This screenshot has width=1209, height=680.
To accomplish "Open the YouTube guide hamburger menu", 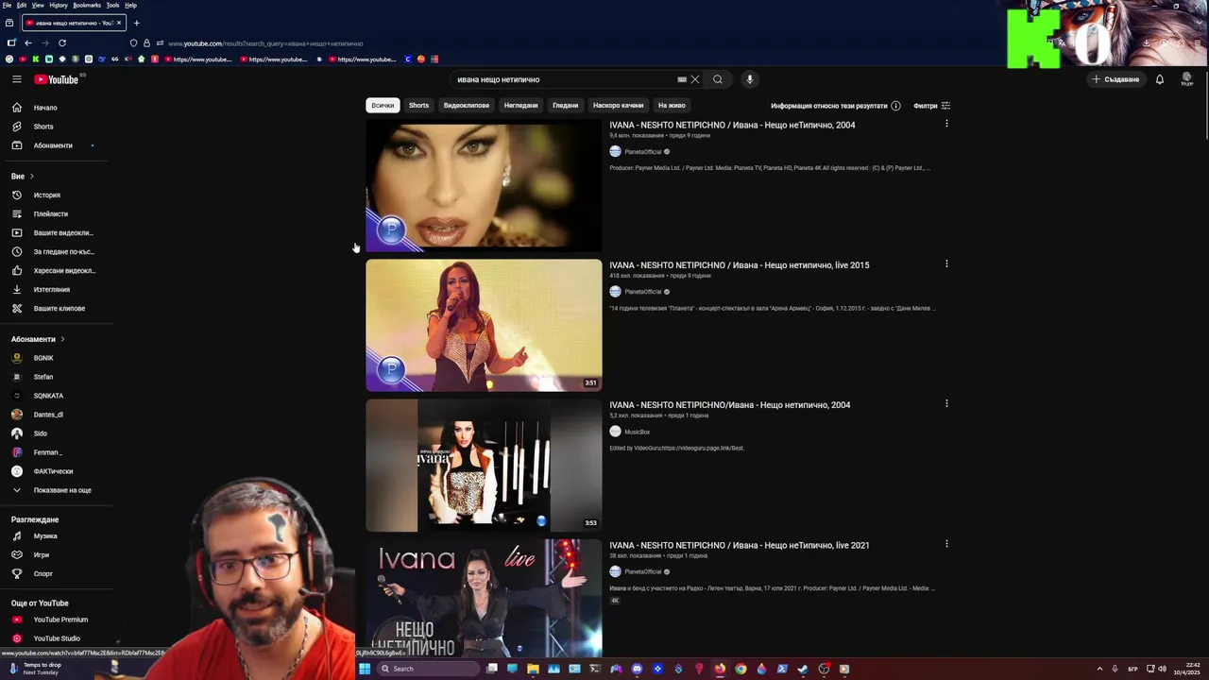I will (x=17, y=79).
